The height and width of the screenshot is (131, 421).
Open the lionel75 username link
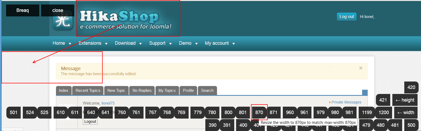click(x=108, y=103)
